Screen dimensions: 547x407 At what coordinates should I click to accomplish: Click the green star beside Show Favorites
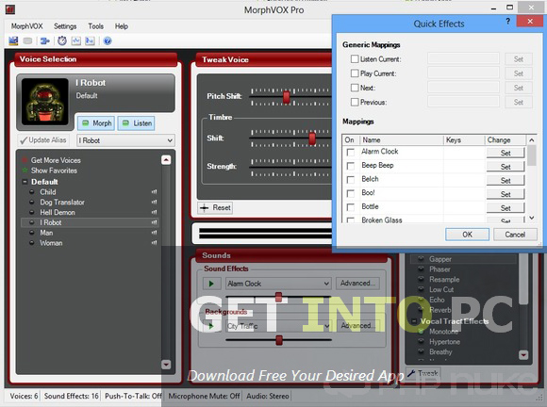[x=25, y=171]
